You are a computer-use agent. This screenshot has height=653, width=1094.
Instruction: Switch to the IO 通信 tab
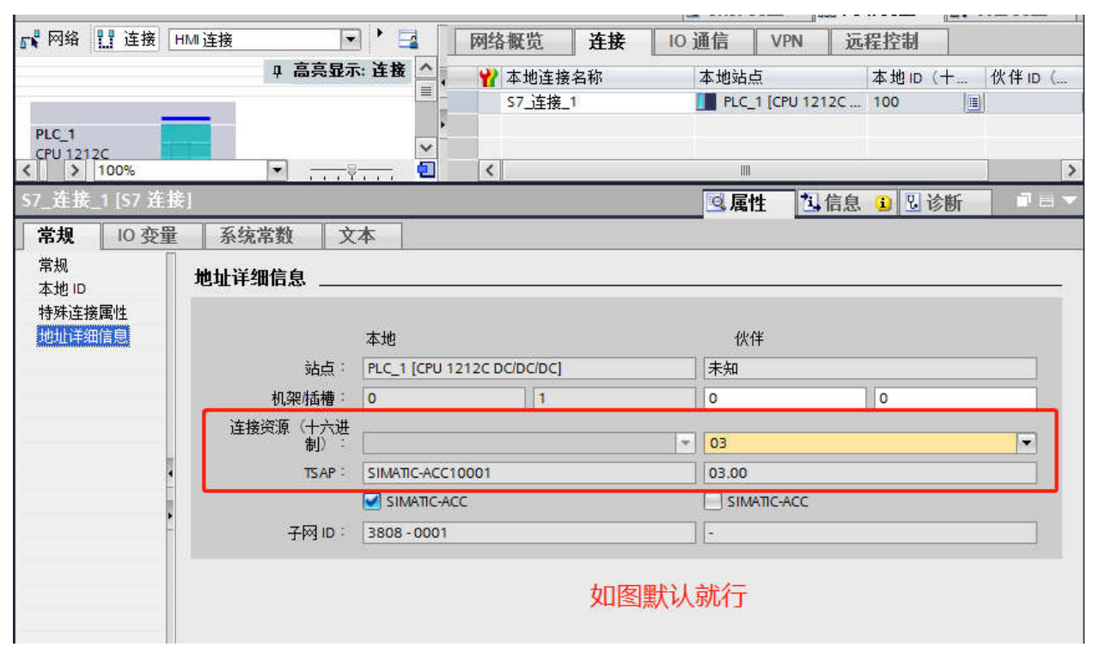[699, 41]
